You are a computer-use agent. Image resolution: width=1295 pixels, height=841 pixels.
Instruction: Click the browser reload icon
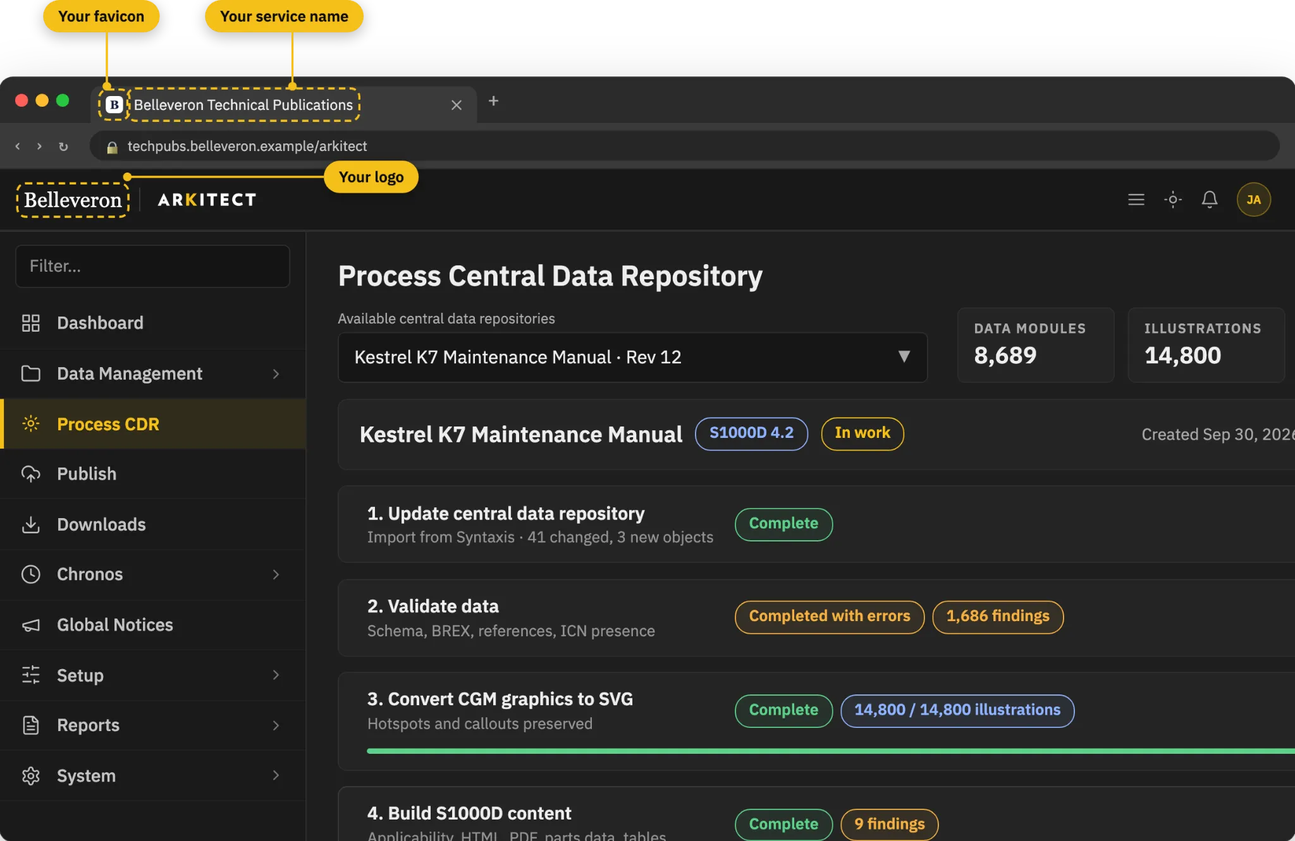point(63,147)
